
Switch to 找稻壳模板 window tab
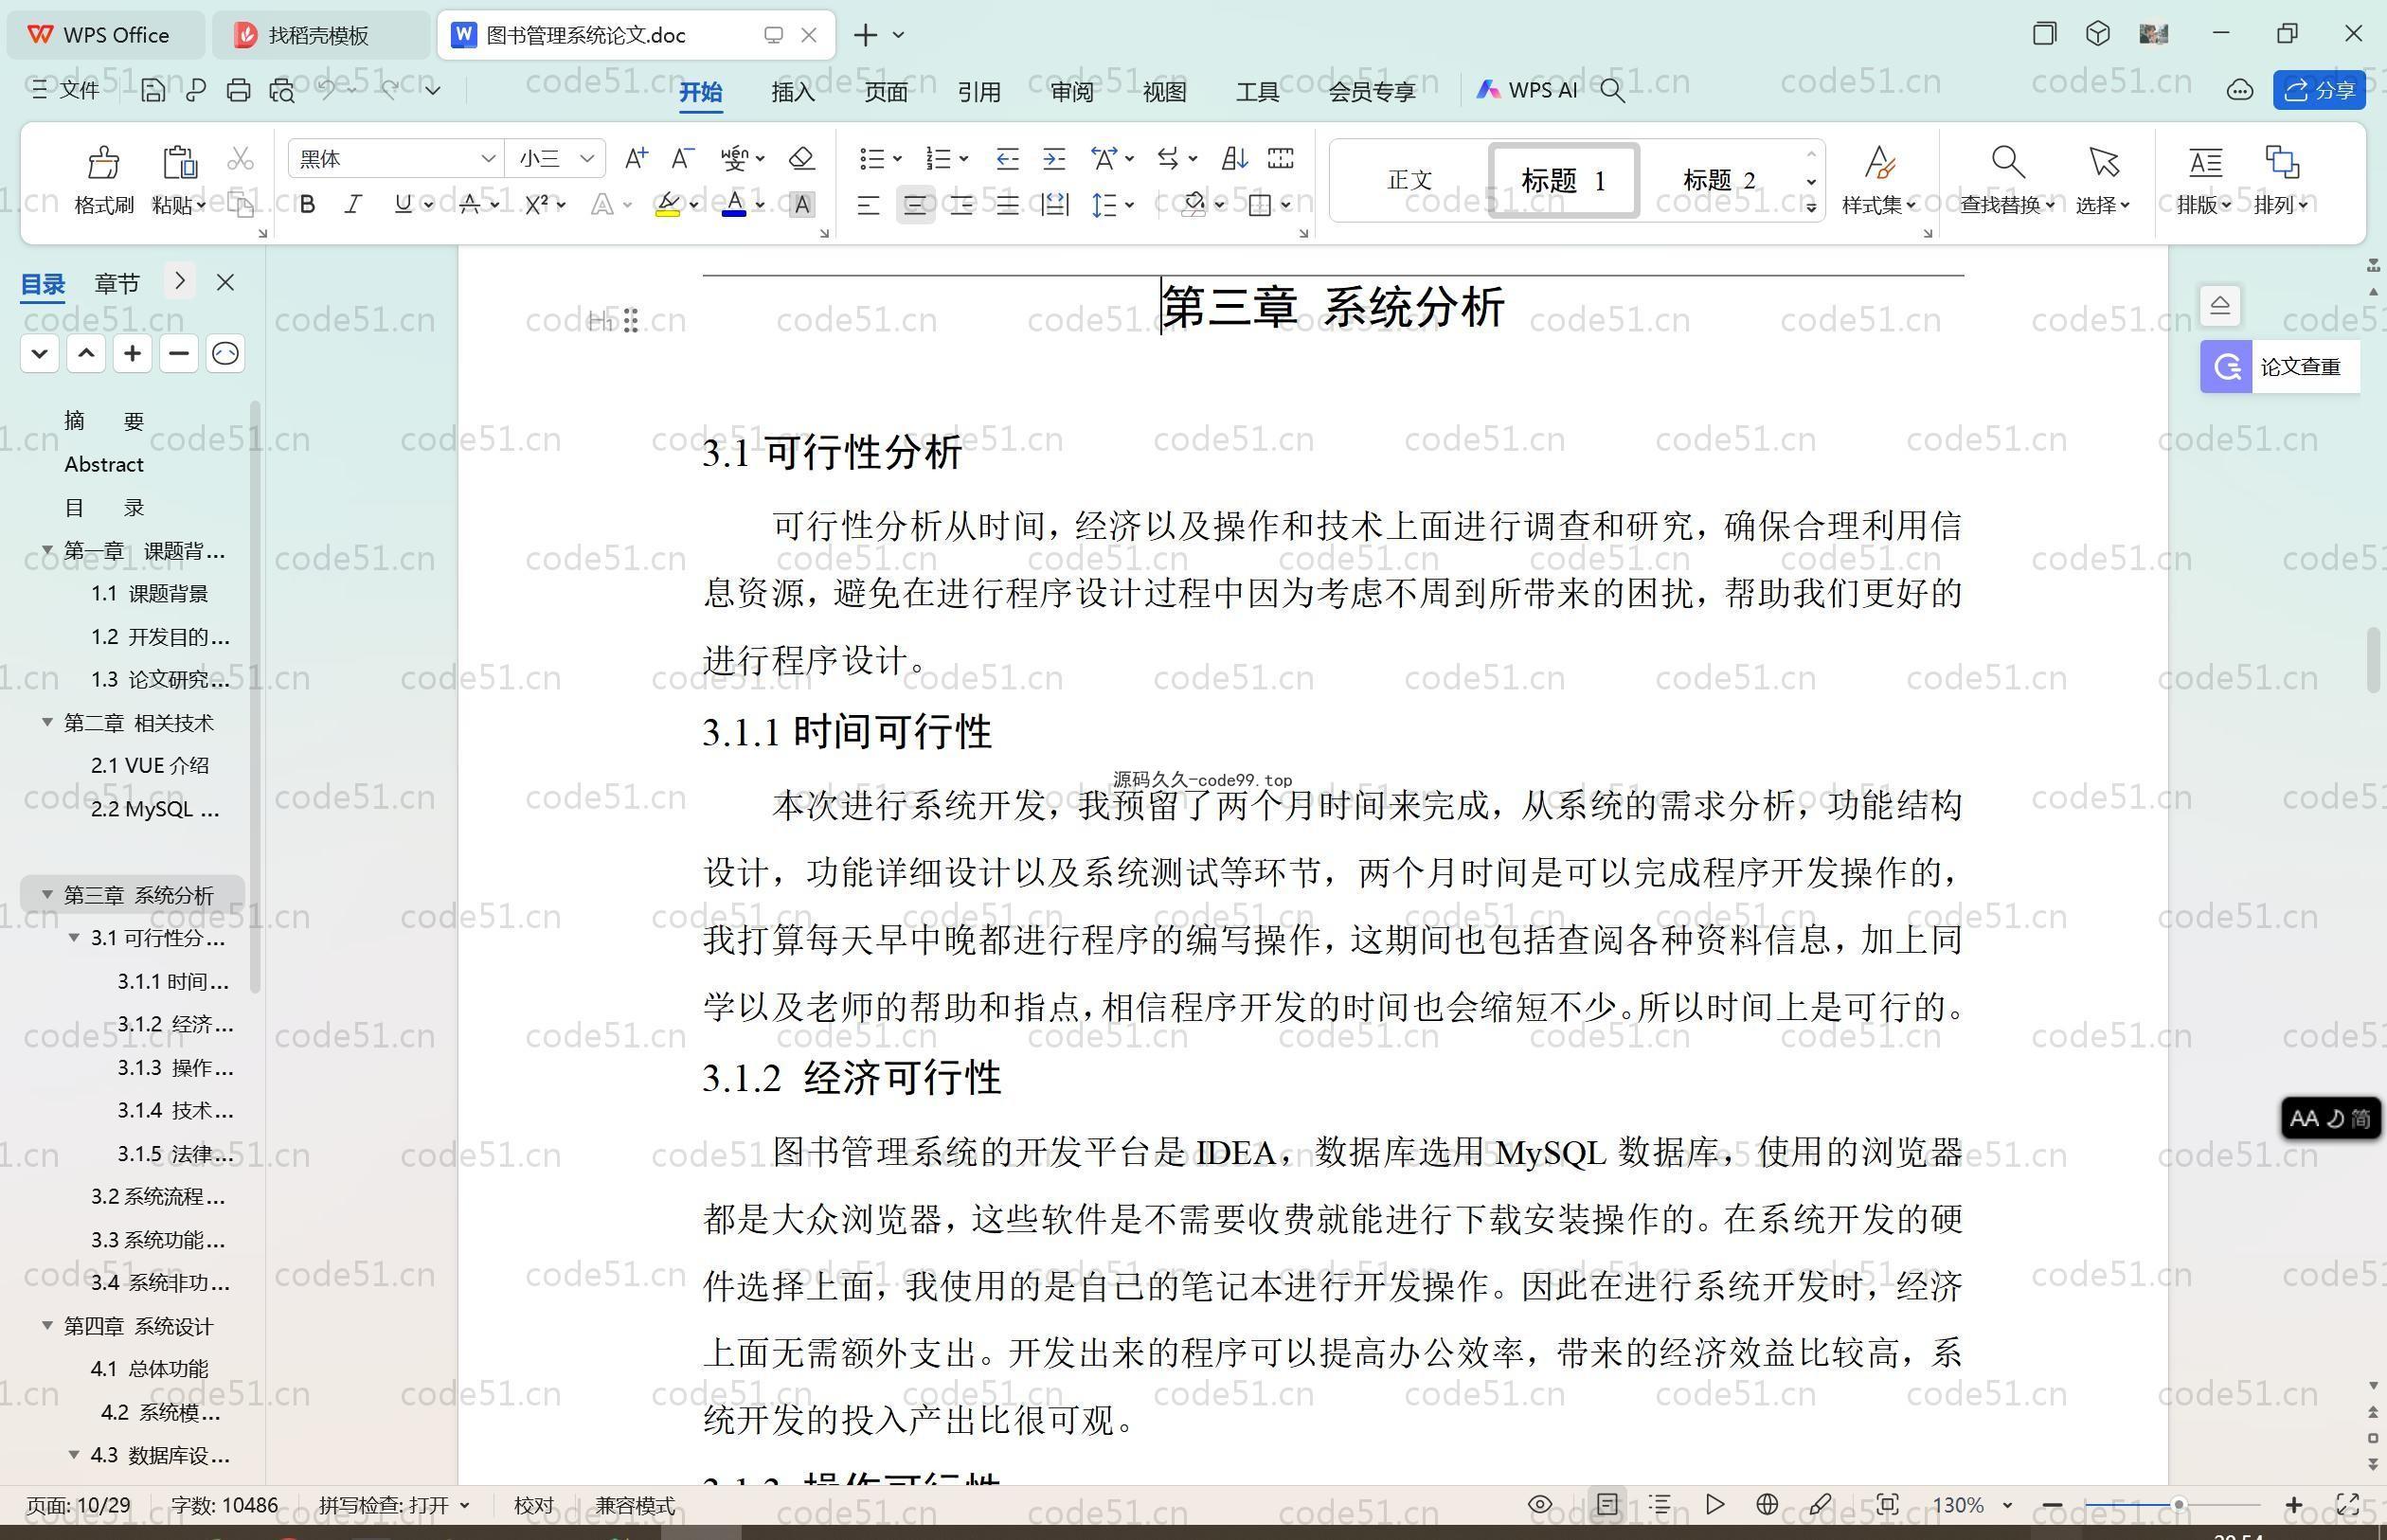[x=318, y=35]
